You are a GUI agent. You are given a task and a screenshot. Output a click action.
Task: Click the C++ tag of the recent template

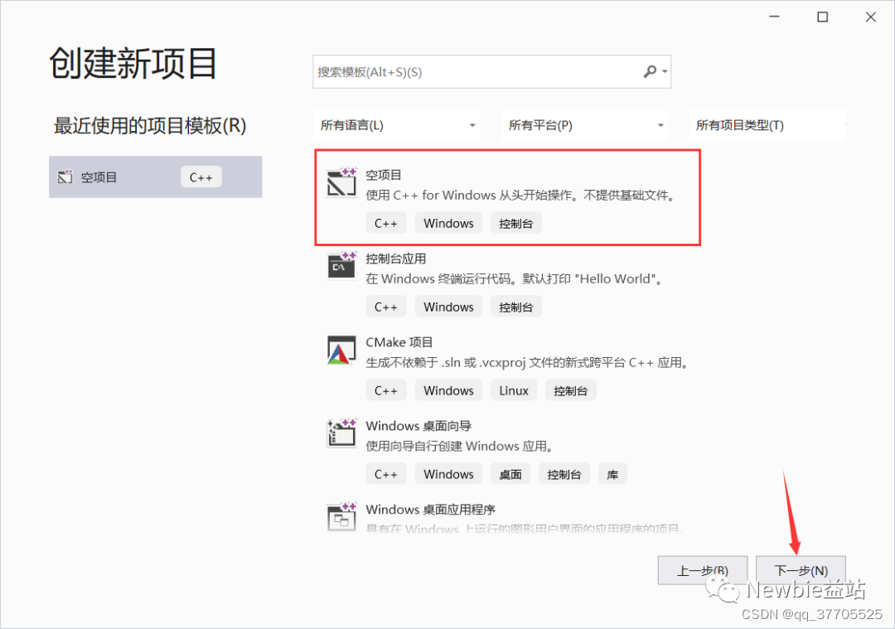201,177
